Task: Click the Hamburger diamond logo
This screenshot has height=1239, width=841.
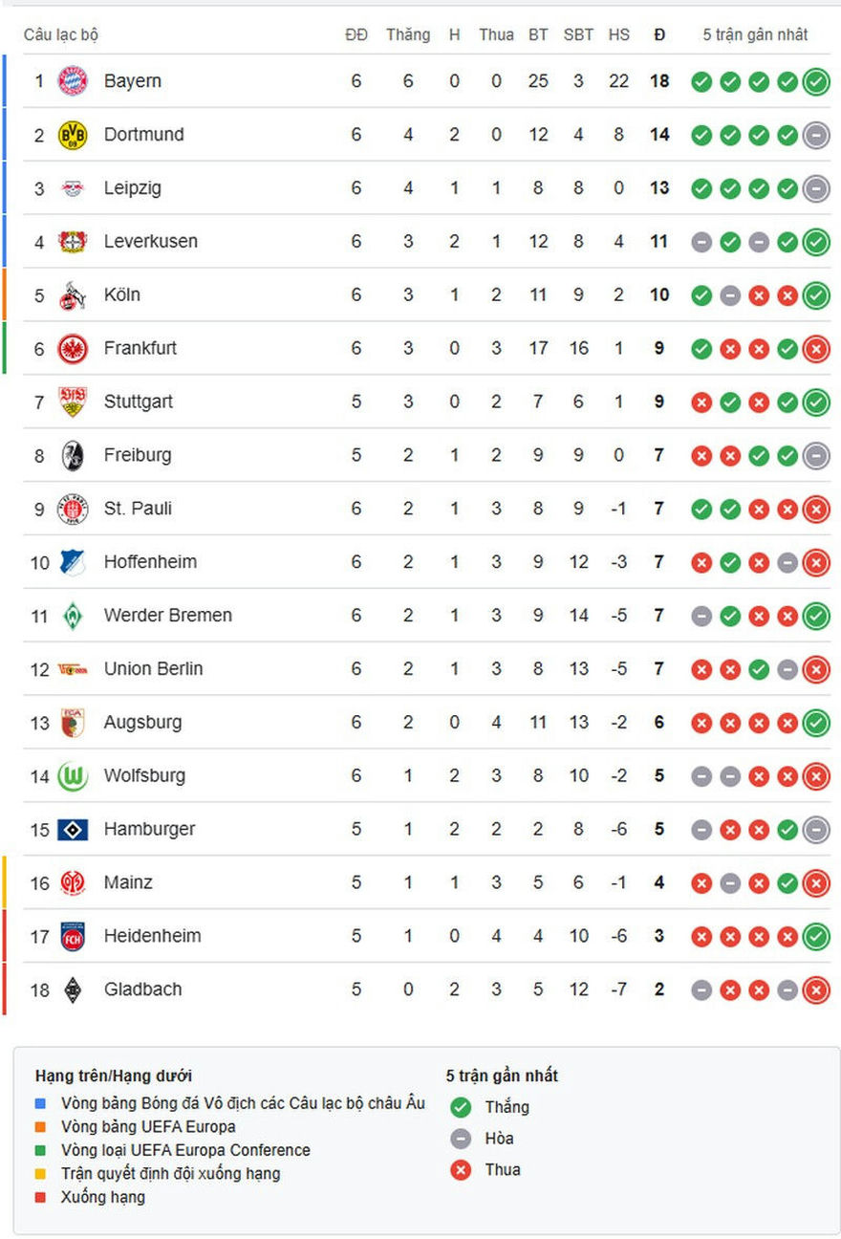Action: [73, 830]
